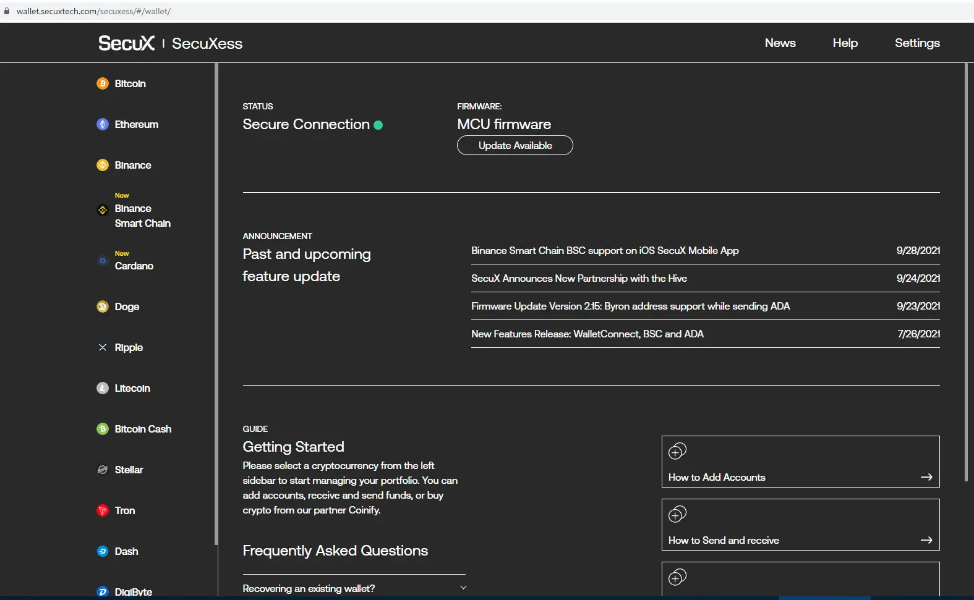Click the Update Available firmware button
This screenshot has height=600, width=974.
[515, 145]
